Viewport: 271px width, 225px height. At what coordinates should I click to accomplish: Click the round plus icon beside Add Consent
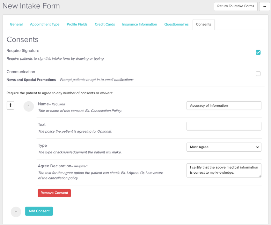click(x=16, y=212)
